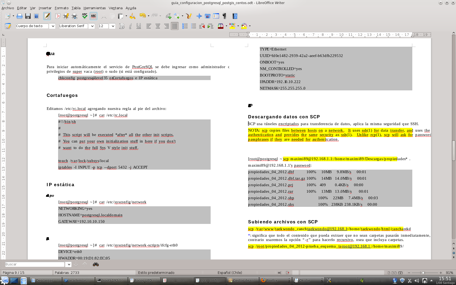
Task: Open the binoculars Find and Replace icon
Action: tap(96, 264)
